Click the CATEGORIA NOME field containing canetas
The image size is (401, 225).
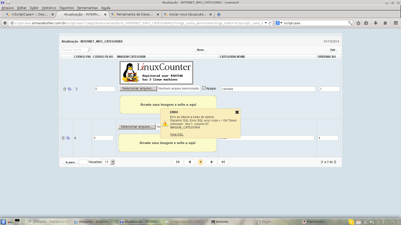point(268,89)
